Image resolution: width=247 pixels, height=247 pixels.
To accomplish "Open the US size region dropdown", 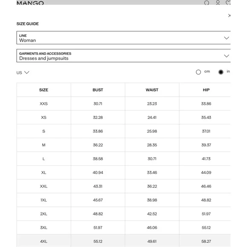I will tap(23, 72).
